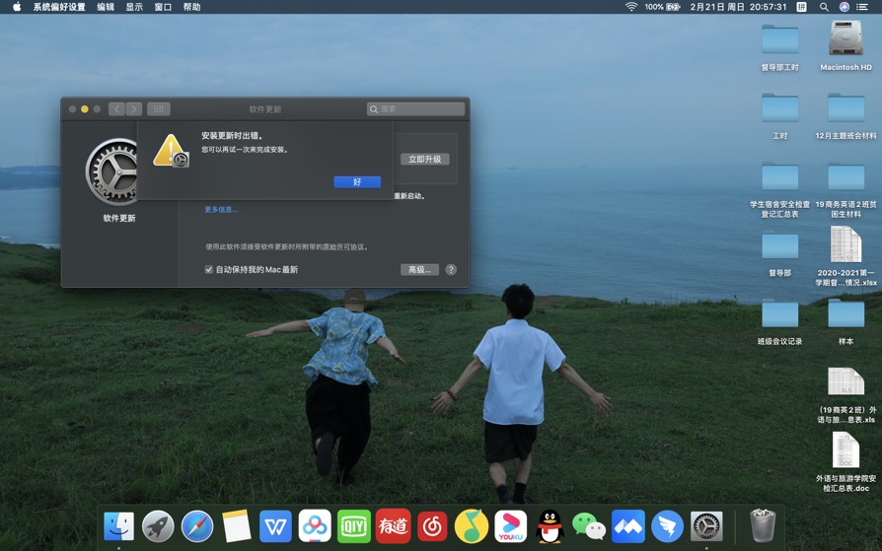Open the 编辑 menu
Screen dimensions: 882x551
(106, 7)
